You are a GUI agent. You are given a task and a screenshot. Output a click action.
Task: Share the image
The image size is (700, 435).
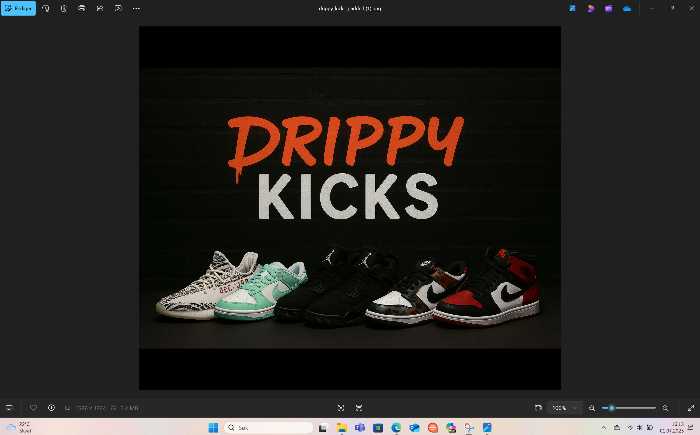(100, 8)
